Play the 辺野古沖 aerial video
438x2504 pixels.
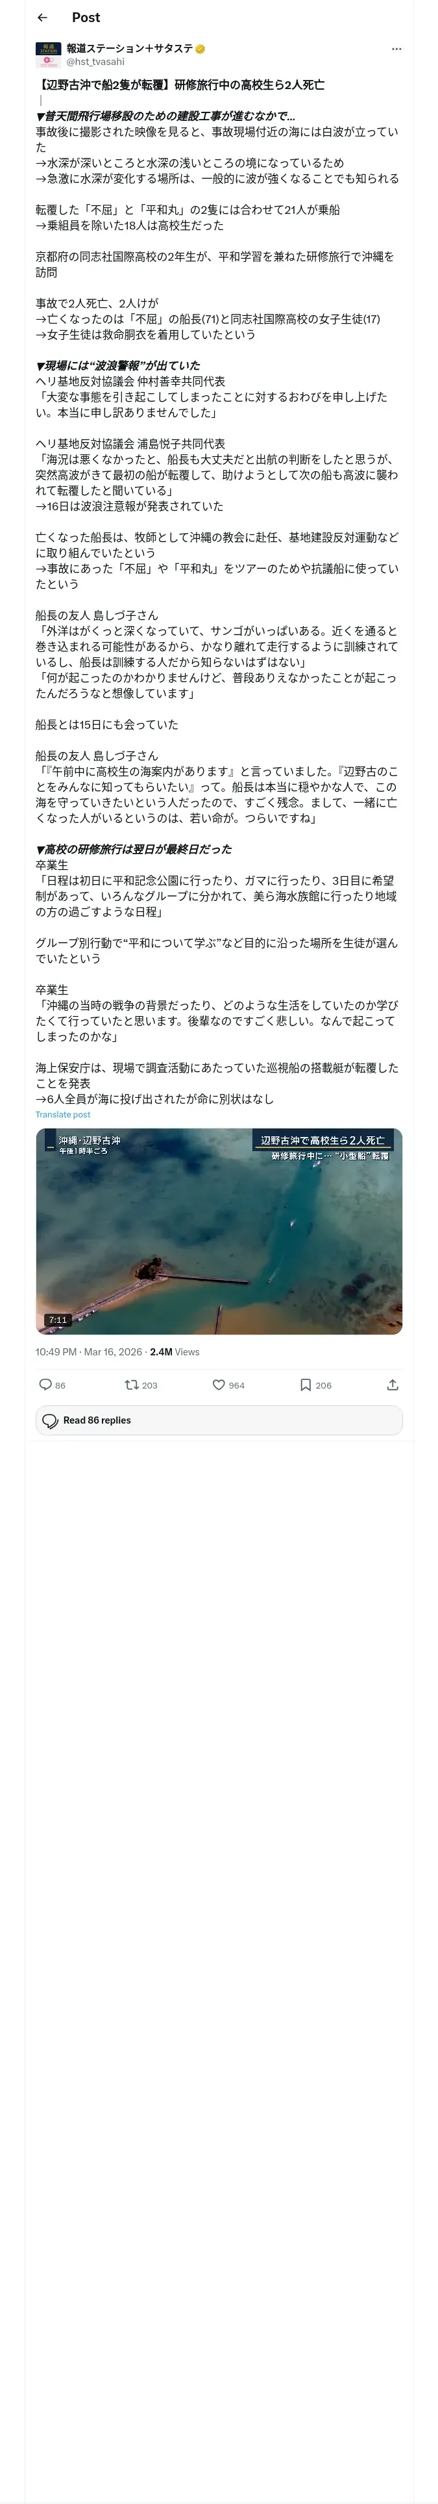[219, 1231]
